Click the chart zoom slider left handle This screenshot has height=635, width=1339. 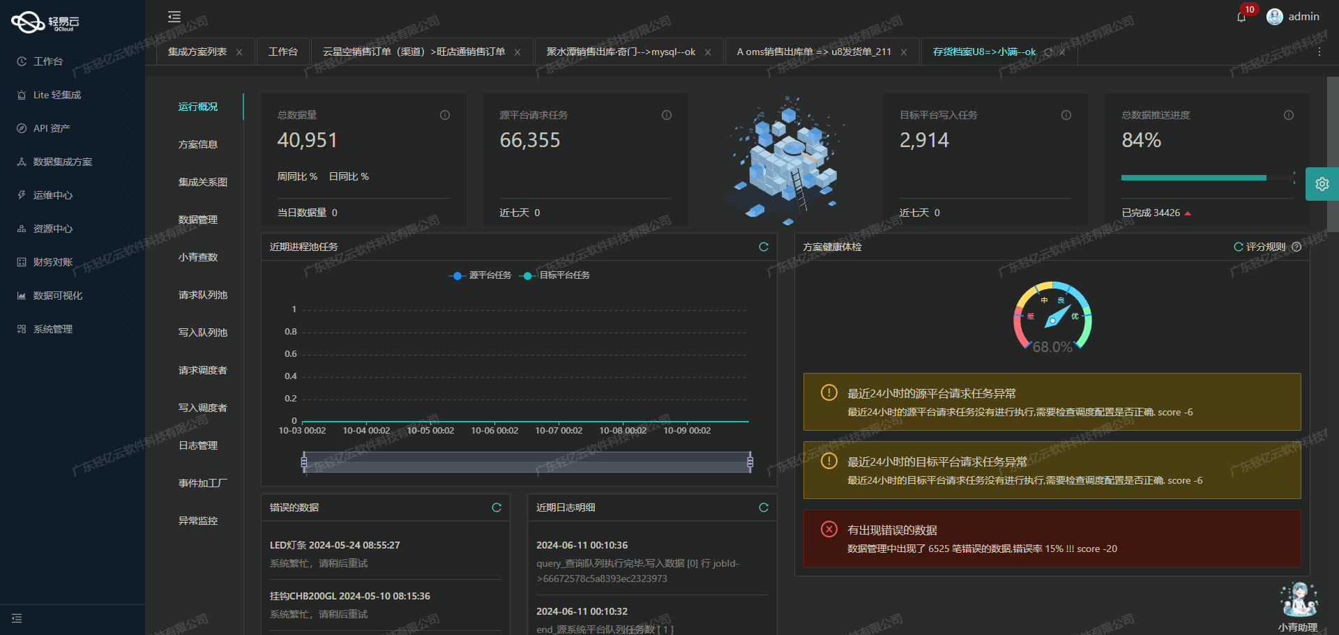(x=304, y=461)
